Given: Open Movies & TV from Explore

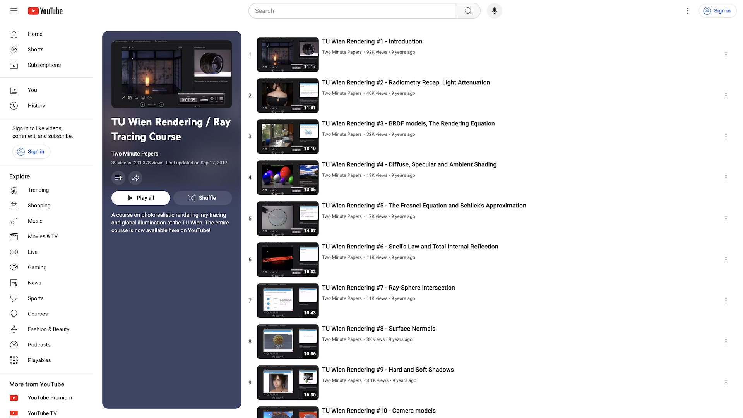Looking at the screenshot, I should click(46, 236).
